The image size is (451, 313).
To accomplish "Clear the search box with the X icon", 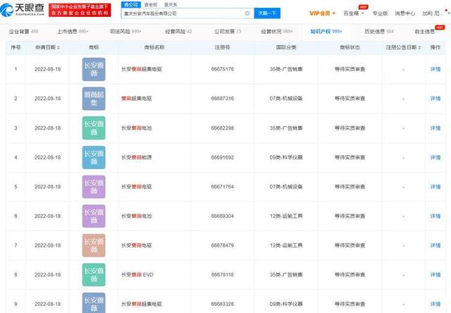I will click(247, 13).
